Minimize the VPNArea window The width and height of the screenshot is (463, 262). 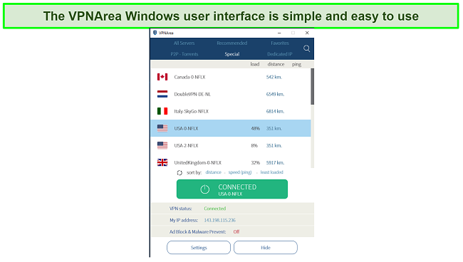pyautogui.click(x=279, y=33)
